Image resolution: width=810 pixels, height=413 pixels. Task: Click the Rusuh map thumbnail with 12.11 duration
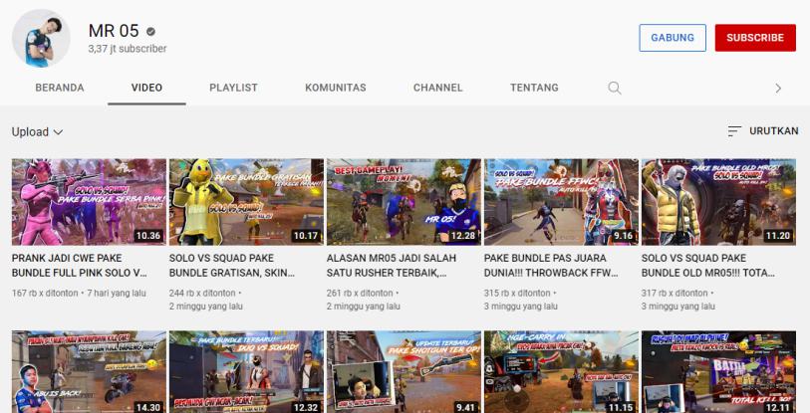click(x=718, y=372)
